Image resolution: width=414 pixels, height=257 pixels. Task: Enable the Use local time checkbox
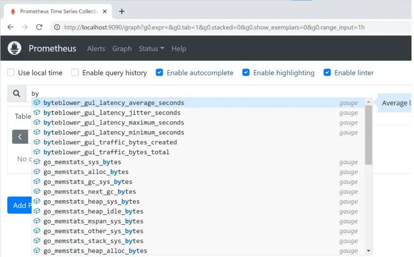coord(11,72)
